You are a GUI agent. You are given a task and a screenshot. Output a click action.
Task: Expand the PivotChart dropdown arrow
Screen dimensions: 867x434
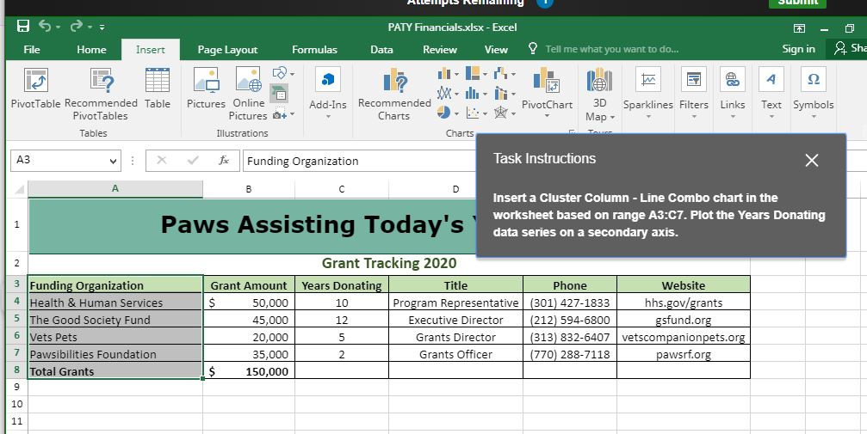[547, 117]
